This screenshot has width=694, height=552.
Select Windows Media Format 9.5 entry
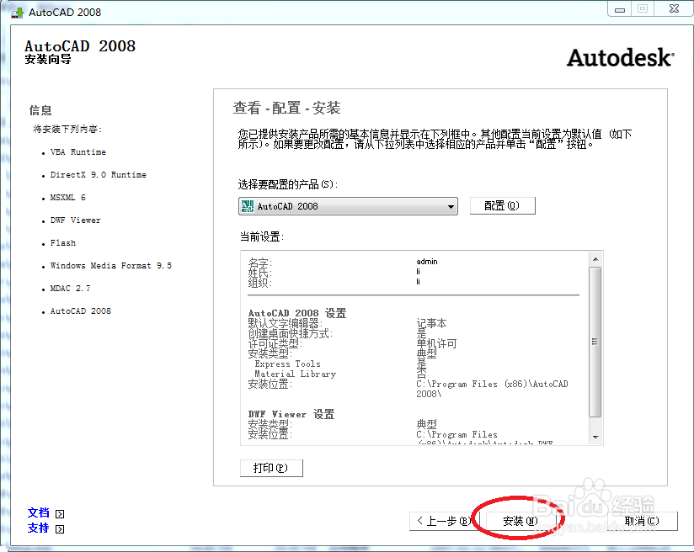[110, 266]
